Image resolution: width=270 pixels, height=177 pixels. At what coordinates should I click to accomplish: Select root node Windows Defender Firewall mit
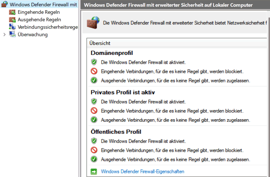click(x=43, y=4)
